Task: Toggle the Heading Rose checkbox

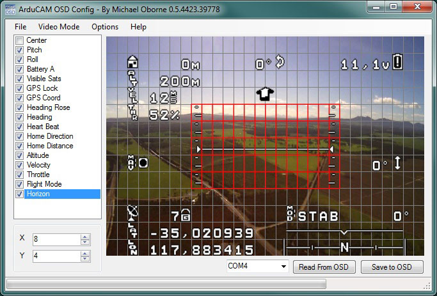Action: coord(20,107)
